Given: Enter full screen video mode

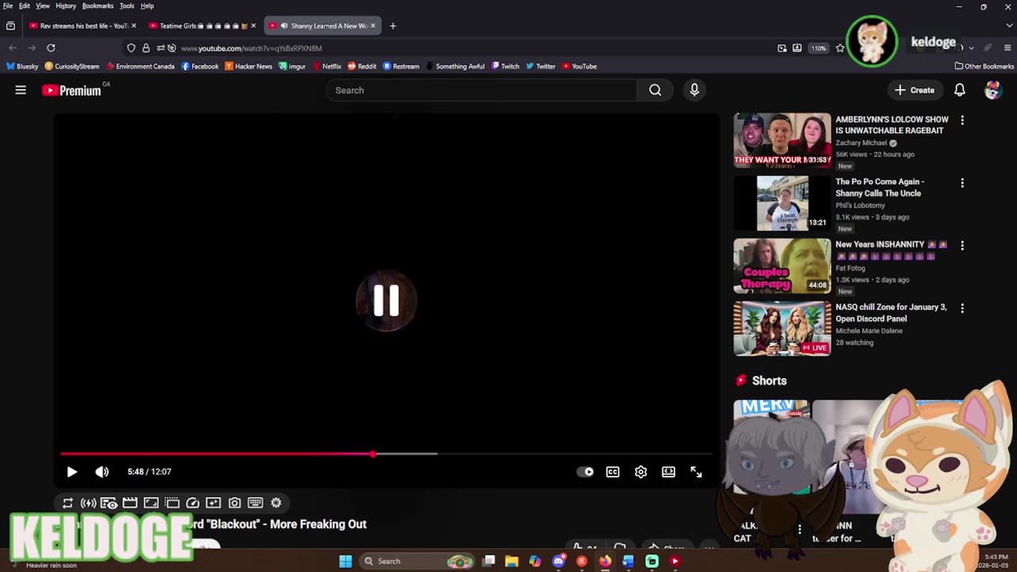Looking at the screenshot, I should pos(696,472).
